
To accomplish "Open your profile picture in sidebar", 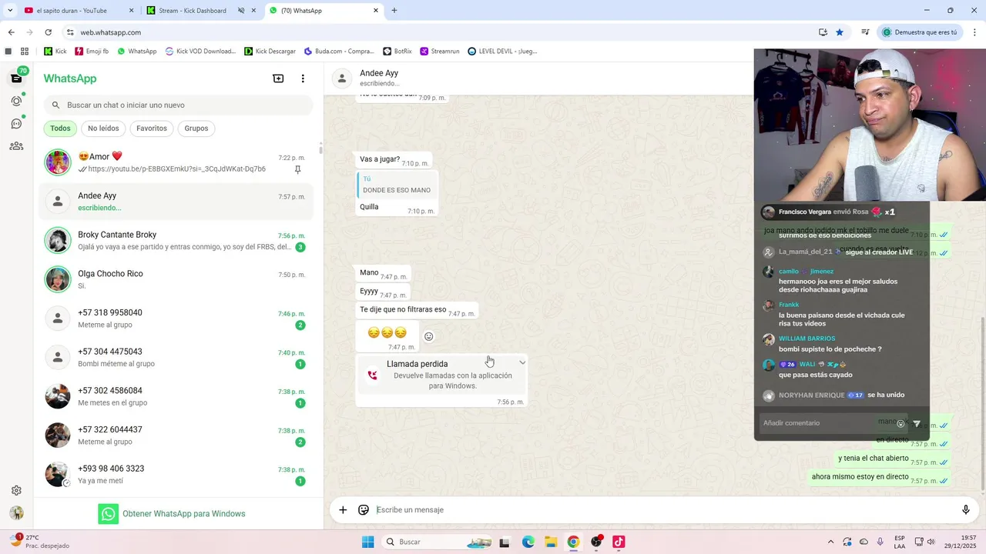I will pos(16,513).
